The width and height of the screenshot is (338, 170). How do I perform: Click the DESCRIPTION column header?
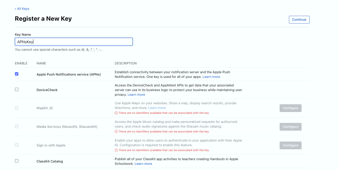coord(126,63)
